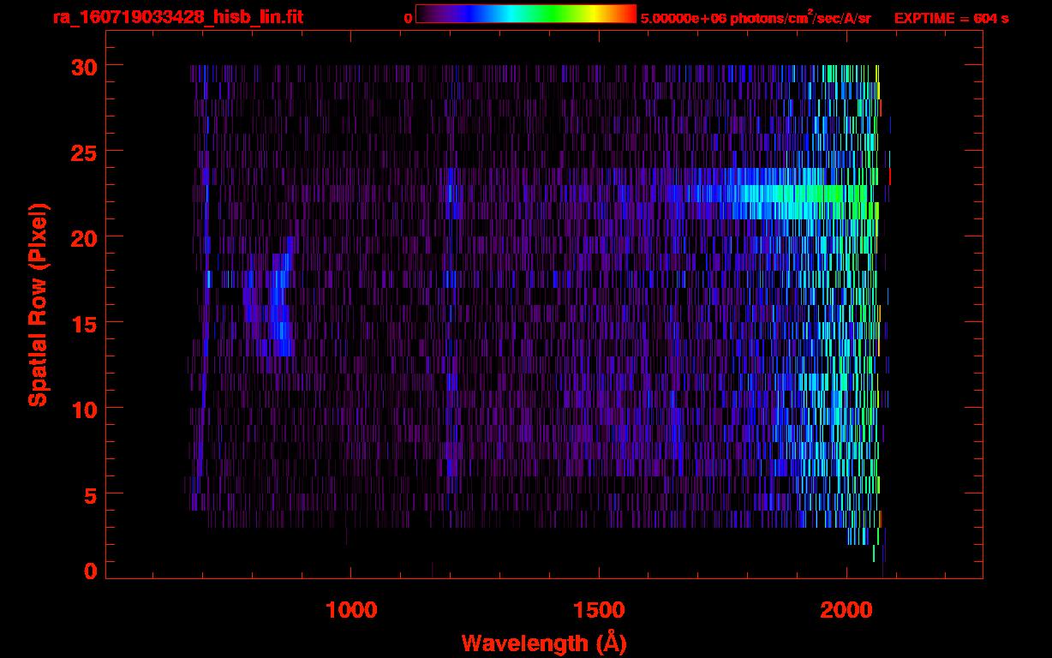This screenshot has height=658, width=1052.
Task: Click the rainbow color scale bar
Action: click(x=526, y=14)
